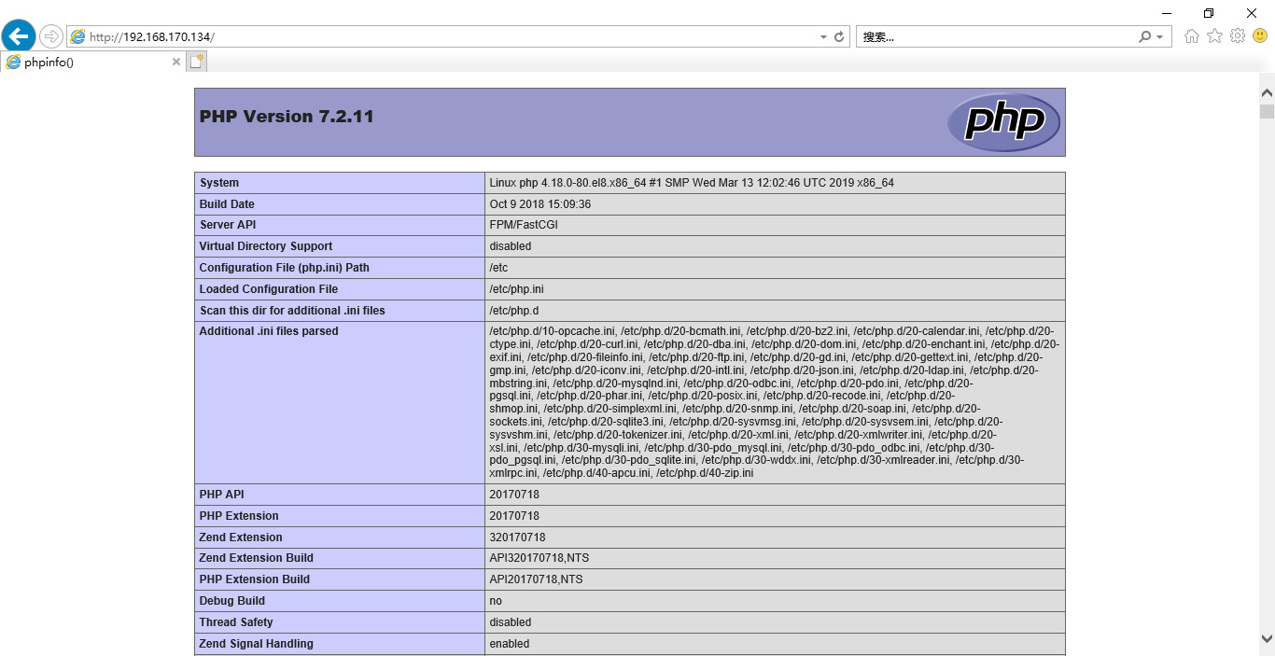Click 'PHP Extension Build' label
The width and height of the screenshot is (1275, 656).
(x=255, y=579)
